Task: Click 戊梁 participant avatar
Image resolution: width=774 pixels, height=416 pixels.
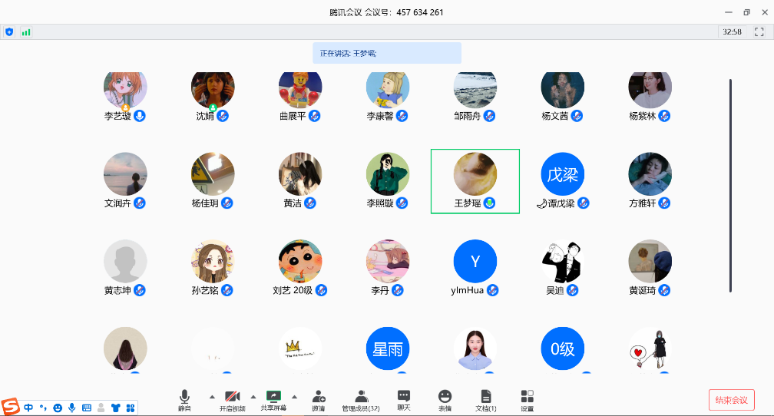Action: 562,174
